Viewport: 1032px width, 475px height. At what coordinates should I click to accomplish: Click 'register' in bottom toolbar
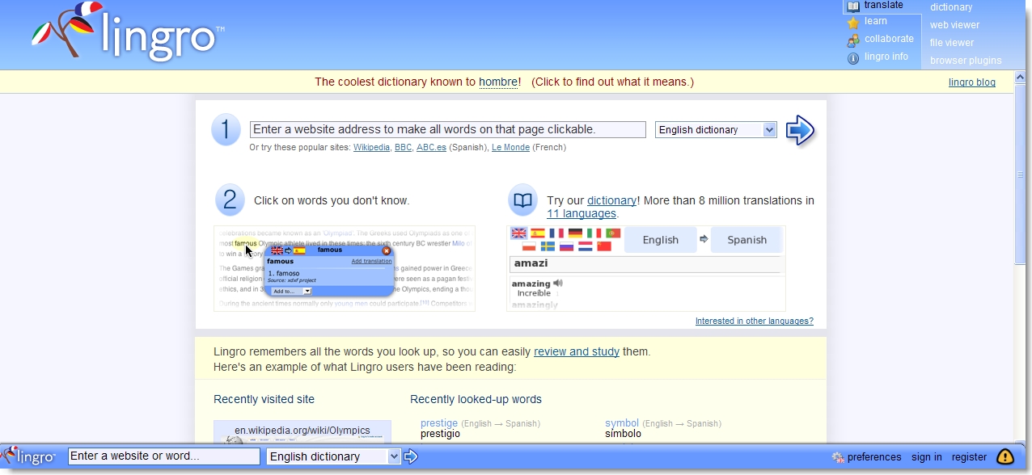pos(969,457)
